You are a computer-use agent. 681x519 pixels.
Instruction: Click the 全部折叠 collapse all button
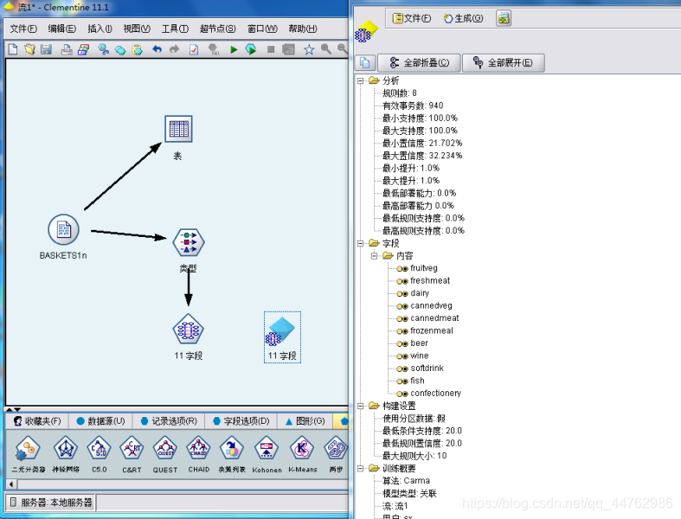pos(419,62)
